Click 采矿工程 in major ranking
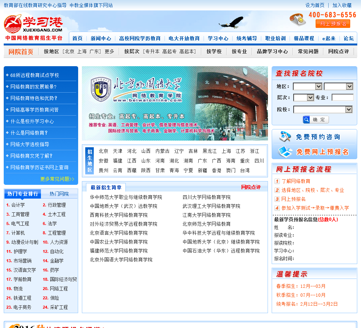 (59, 307)
